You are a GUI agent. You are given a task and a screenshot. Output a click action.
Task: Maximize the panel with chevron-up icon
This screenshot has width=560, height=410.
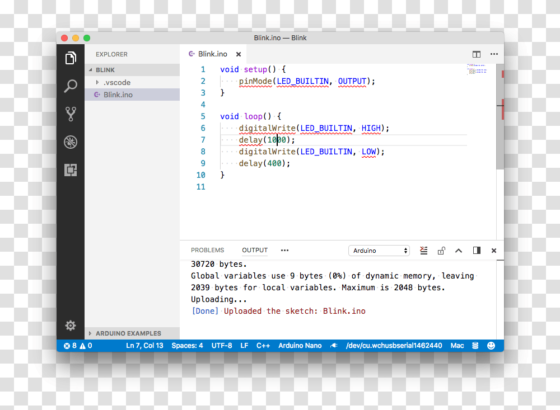(459, 251)
